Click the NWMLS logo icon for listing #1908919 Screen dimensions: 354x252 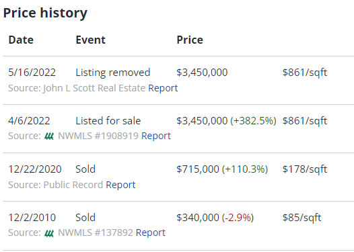pyautogui.click(x=49, y=136)
